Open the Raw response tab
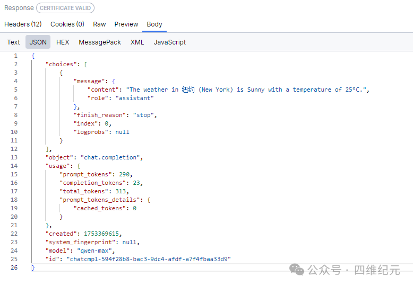Screen dimensions: 413x286 (99, 24)
